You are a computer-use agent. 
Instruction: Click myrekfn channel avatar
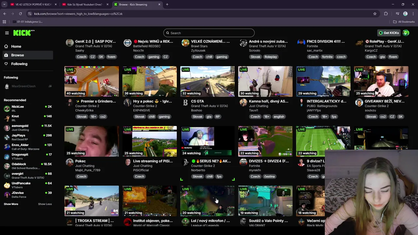[x=243, y=162]
